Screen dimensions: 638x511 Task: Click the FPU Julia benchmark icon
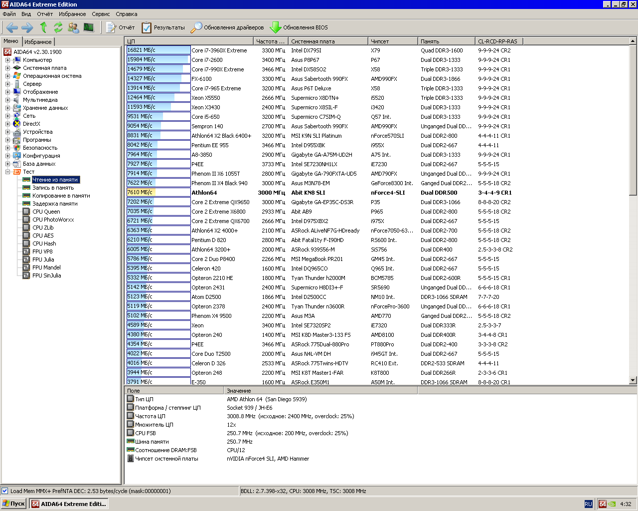click(26, 259)
